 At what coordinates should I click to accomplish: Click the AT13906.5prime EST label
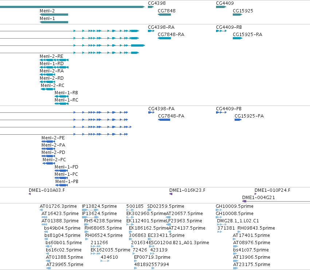pyautogui.click(x=251, y=257)
